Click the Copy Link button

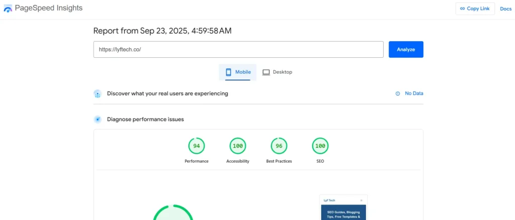click(475, 9)
